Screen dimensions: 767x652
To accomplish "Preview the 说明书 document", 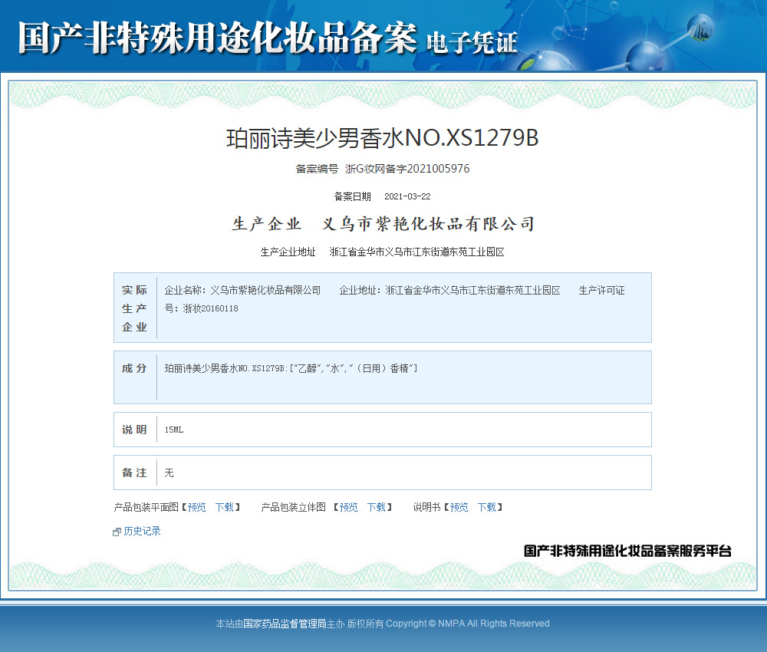I will pos(459,507).
